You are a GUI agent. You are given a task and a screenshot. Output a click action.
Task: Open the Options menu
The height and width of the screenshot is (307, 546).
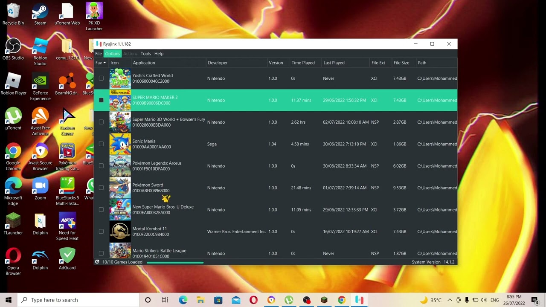113,54
